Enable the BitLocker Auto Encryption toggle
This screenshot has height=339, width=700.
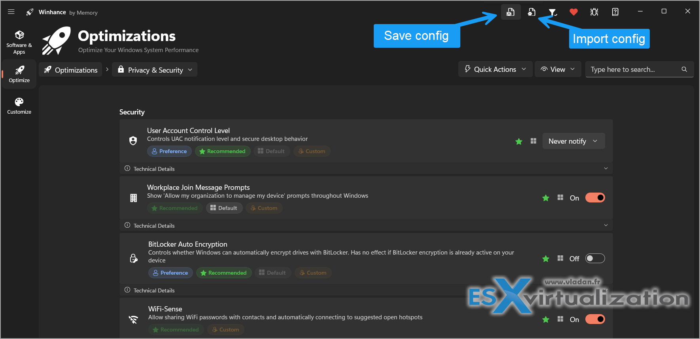(x=595, y=258)
